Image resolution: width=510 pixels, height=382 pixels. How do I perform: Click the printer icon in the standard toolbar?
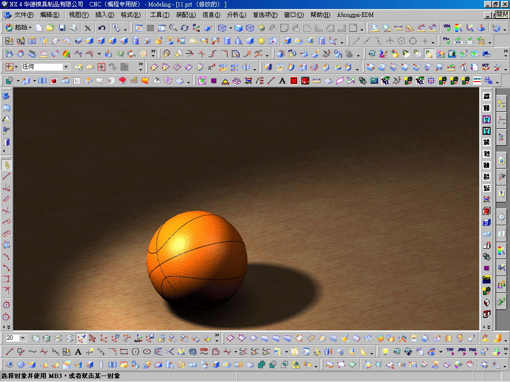(x=73, y=28)
